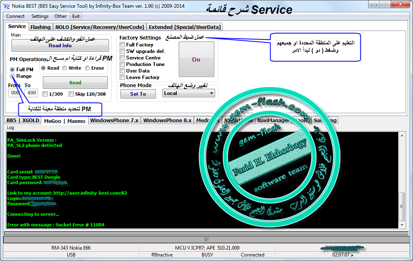Open the Phone Mode Local dropdown
The width and height of the screenshot is (413, 261).
189,93
